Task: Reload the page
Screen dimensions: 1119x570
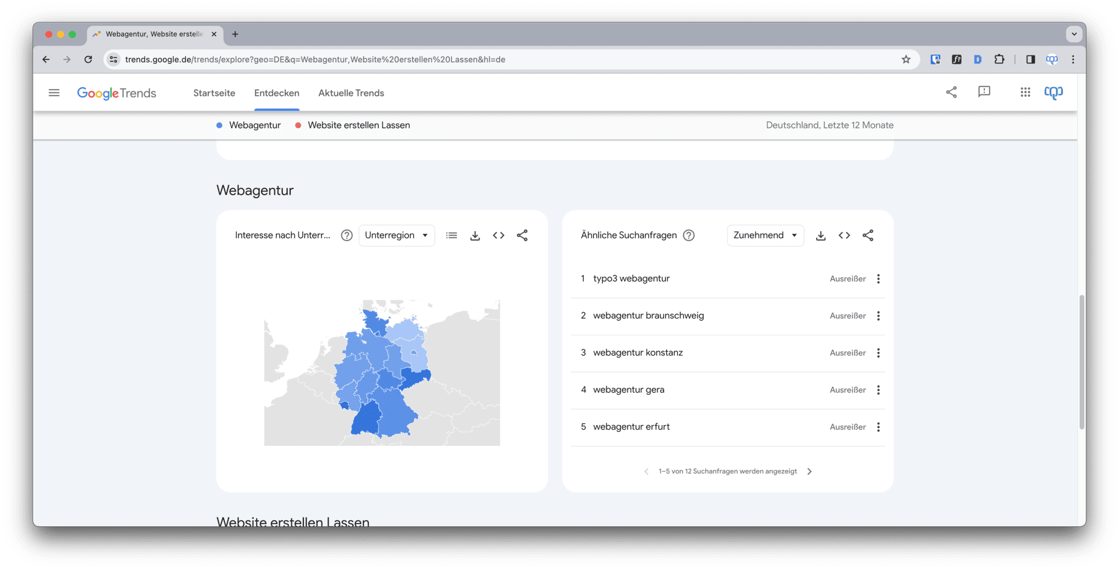Action: coord(88,59)
